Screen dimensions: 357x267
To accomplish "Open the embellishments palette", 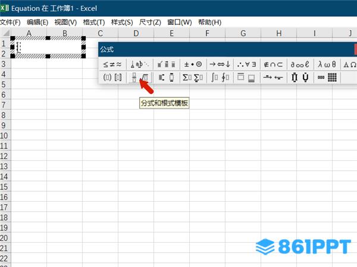I will click(167, 65).
